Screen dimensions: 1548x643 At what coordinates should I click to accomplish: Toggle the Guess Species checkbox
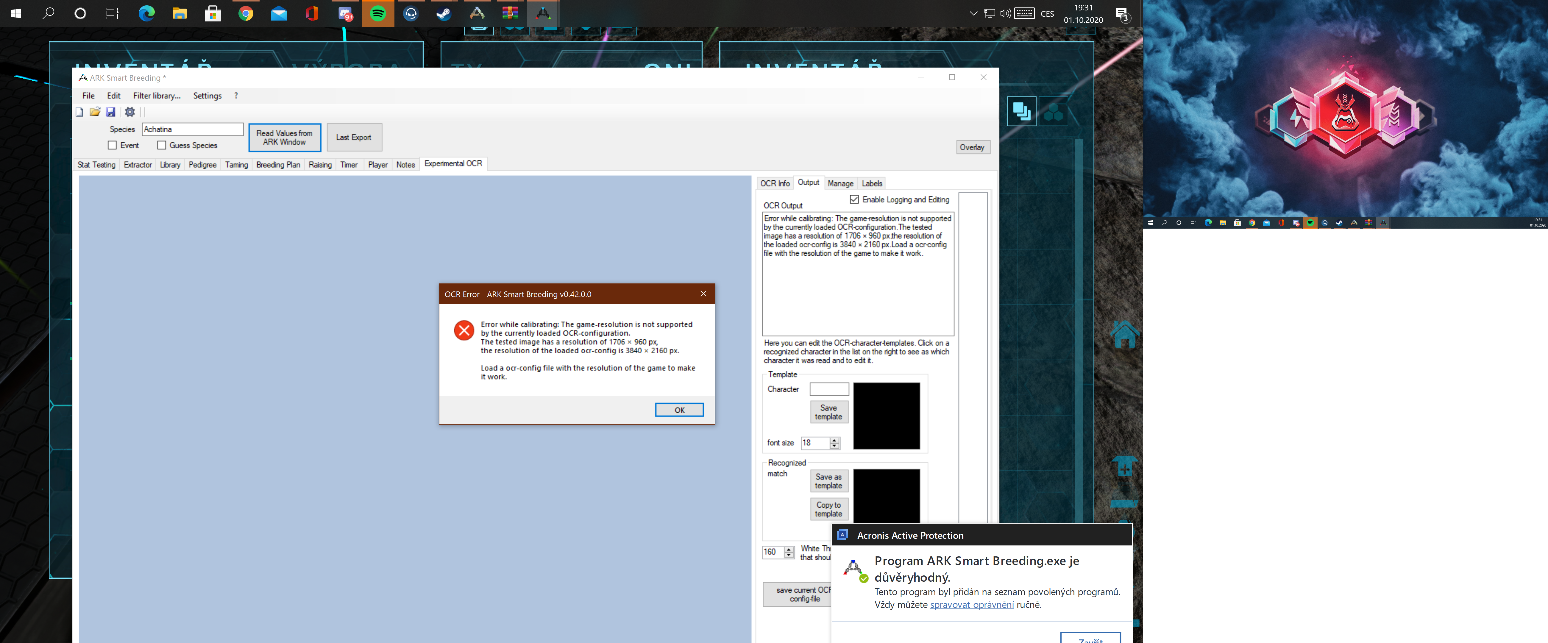click(162, 146)
